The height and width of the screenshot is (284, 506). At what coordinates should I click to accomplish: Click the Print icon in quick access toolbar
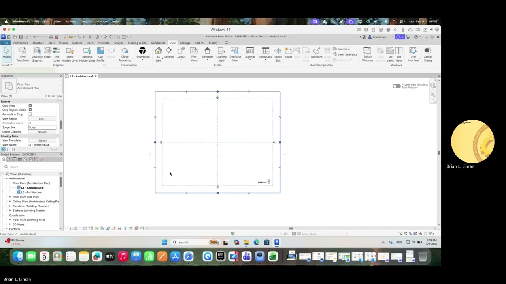pos(51,37)
